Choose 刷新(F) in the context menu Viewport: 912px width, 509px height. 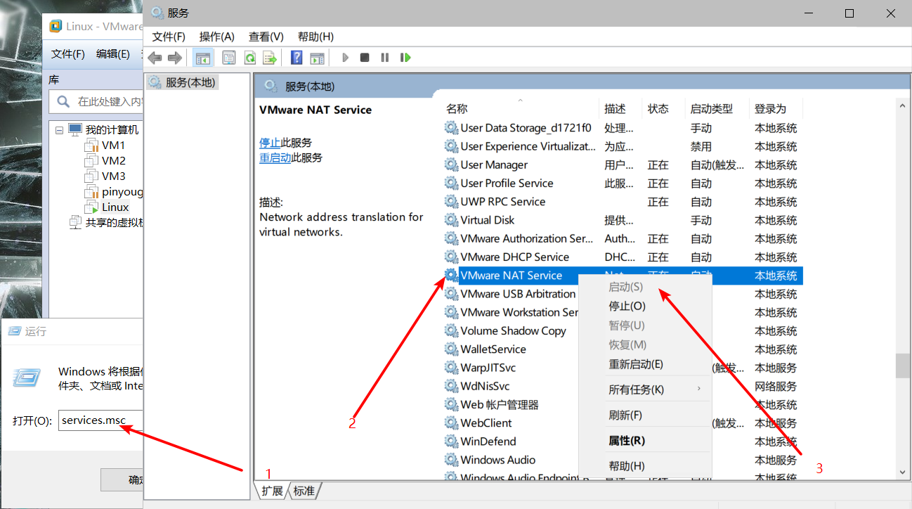pyautogui.click(x=645, y=415)
